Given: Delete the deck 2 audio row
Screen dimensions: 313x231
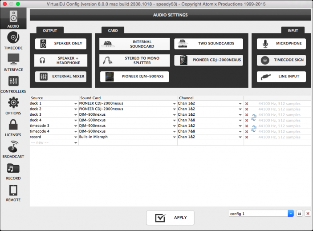Looking at the screenshot, I should 247,109.
